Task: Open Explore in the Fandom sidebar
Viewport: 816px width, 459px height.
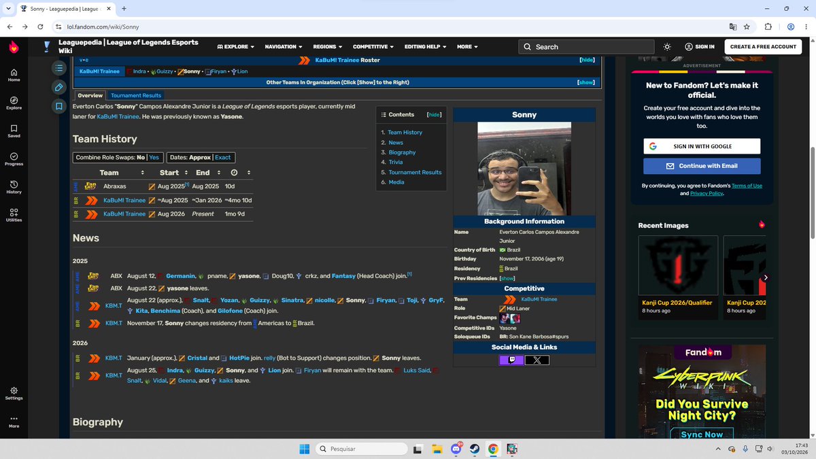Action: pos(14,103)
